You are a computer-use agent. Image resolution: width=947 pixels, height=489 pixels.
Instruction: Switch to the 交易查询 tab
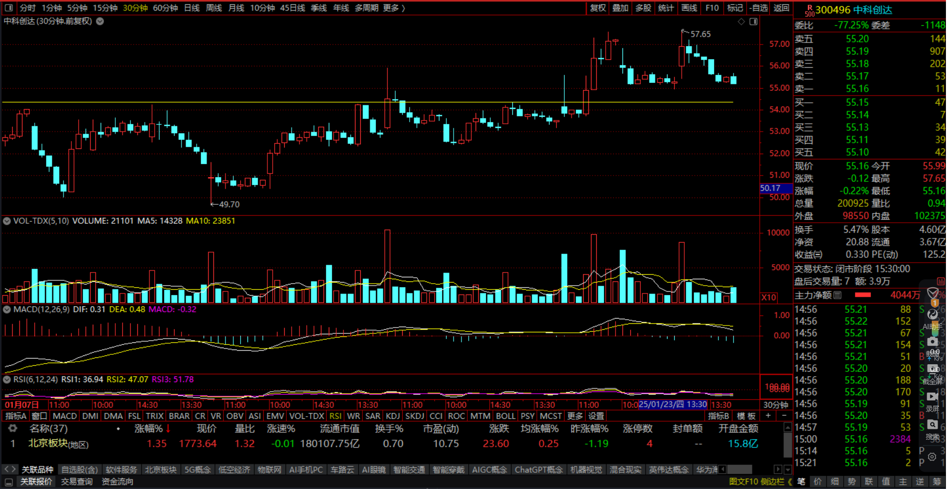coord(77,482)
